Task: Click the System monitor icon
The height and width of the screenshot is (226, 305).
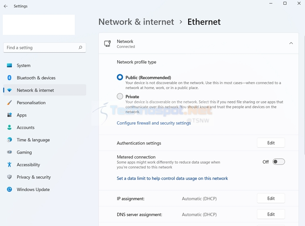Action: 9,65
